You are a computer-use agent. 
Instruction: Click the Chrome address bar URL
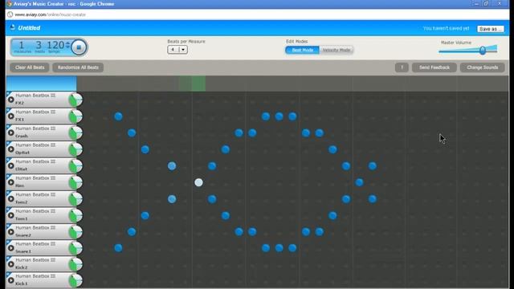click(x=50, y=14)
